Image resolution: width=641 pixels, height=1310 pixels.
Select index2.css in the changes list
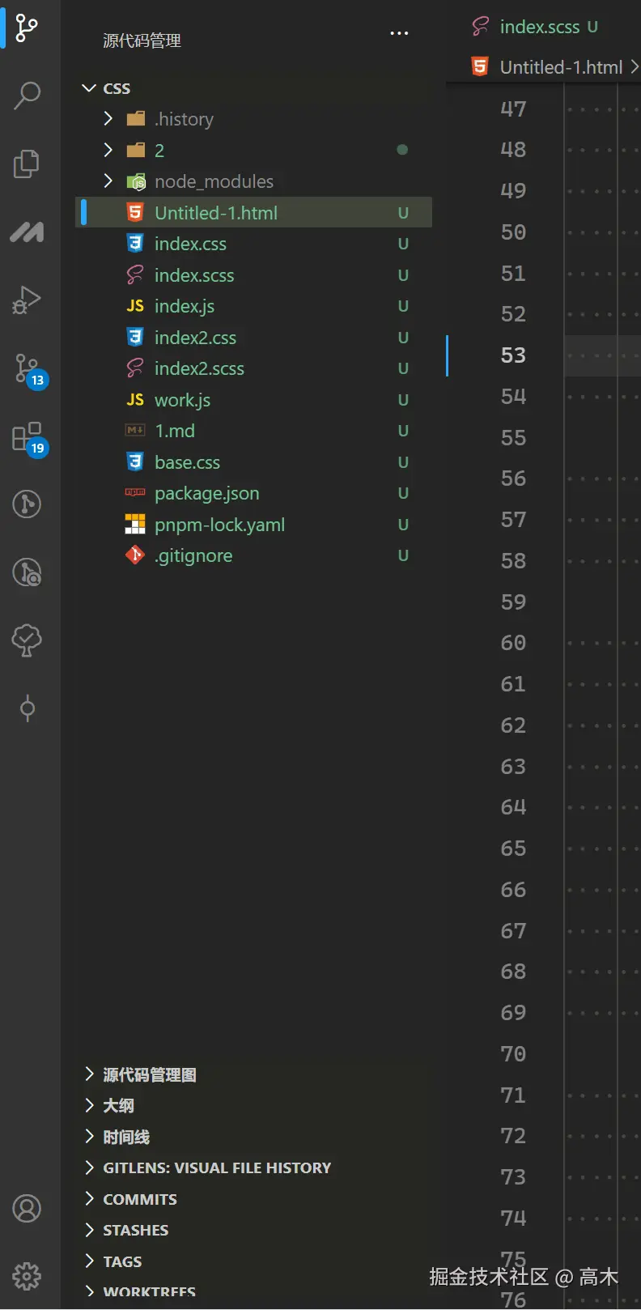(195, 338)
